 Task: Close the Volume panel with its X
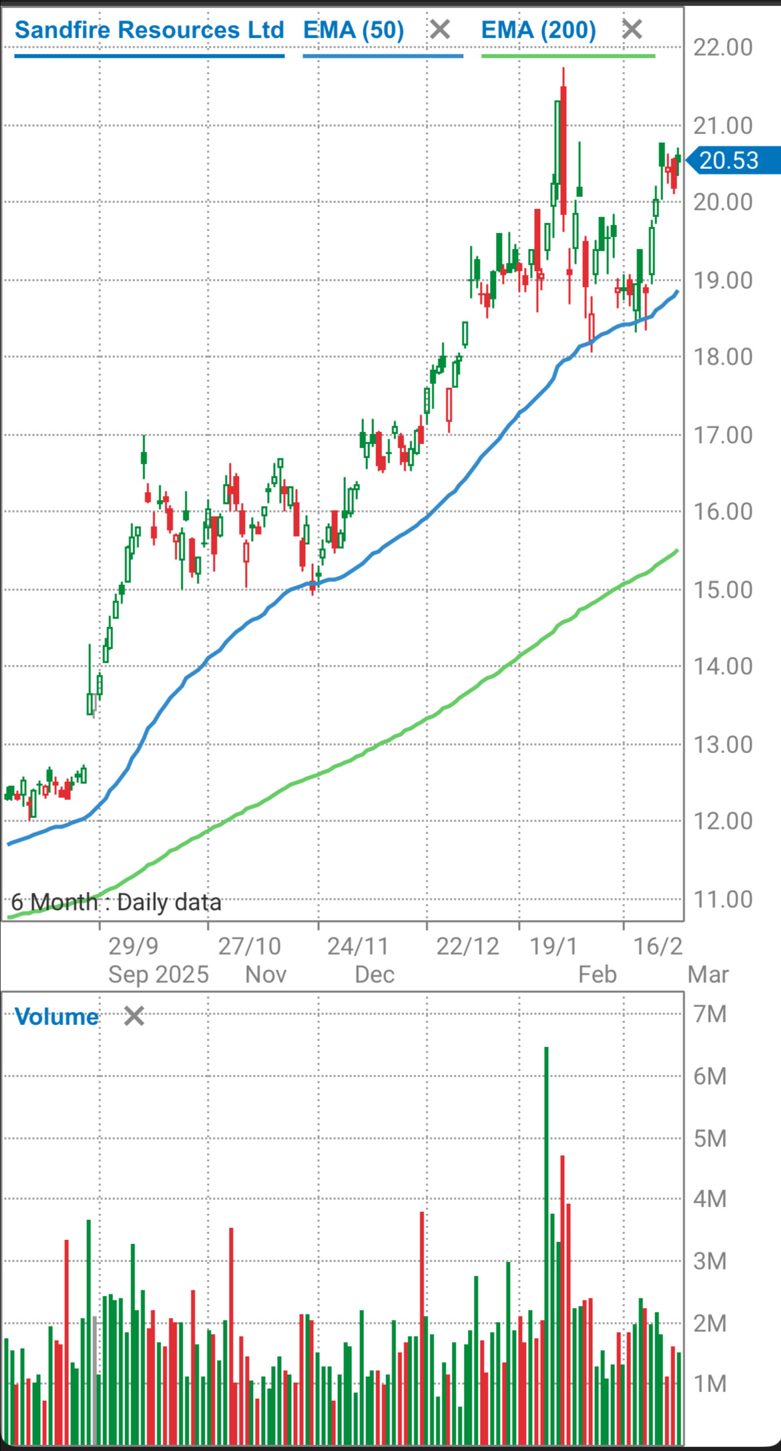(135, 1016)
